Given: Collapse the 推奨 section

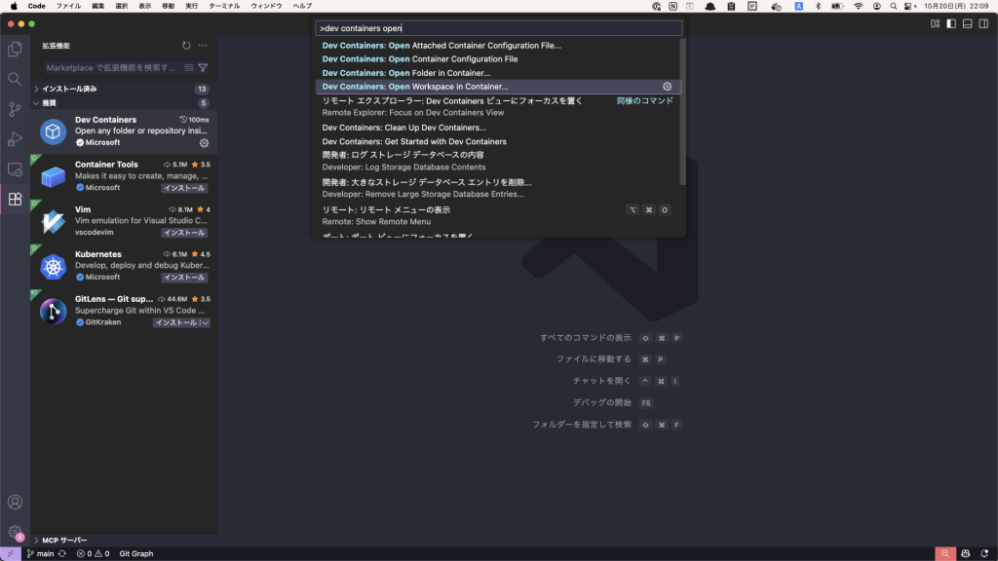Looking at the screenshot, I should click(x=36, y=102).
